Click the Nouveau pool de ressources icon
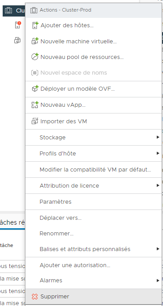 (x=35, y=57)
